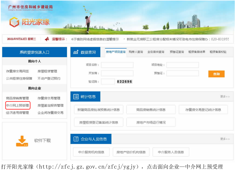Click 中介服务机构信息 button
The image size is (235, 172).
[x=91, y=152]
